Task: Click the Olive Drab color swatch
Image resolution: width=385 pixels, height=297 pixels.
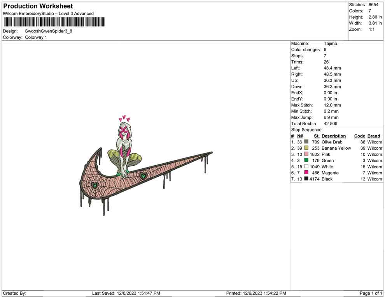Action: pos(306,142)
